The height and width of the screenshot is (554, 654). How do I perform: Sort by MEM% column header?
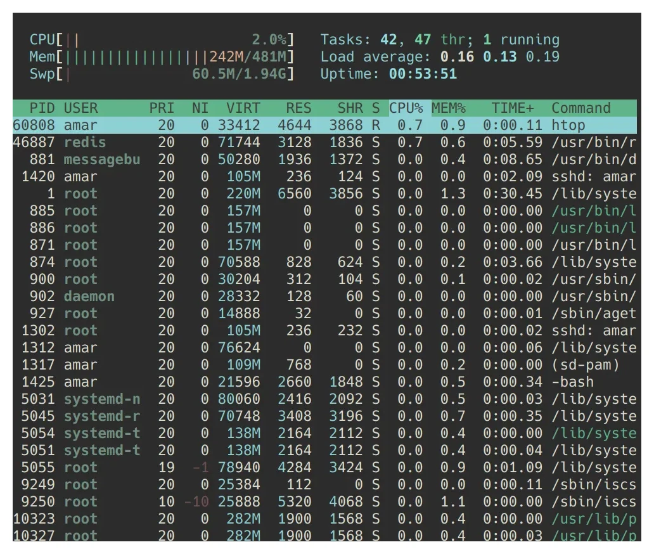(x=449, y=108)
